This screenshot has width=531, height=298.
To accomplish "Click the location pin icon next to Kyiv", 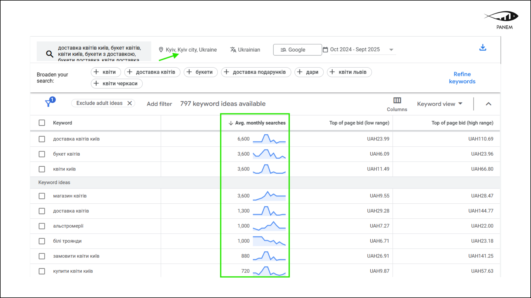I will click(162, 50).
